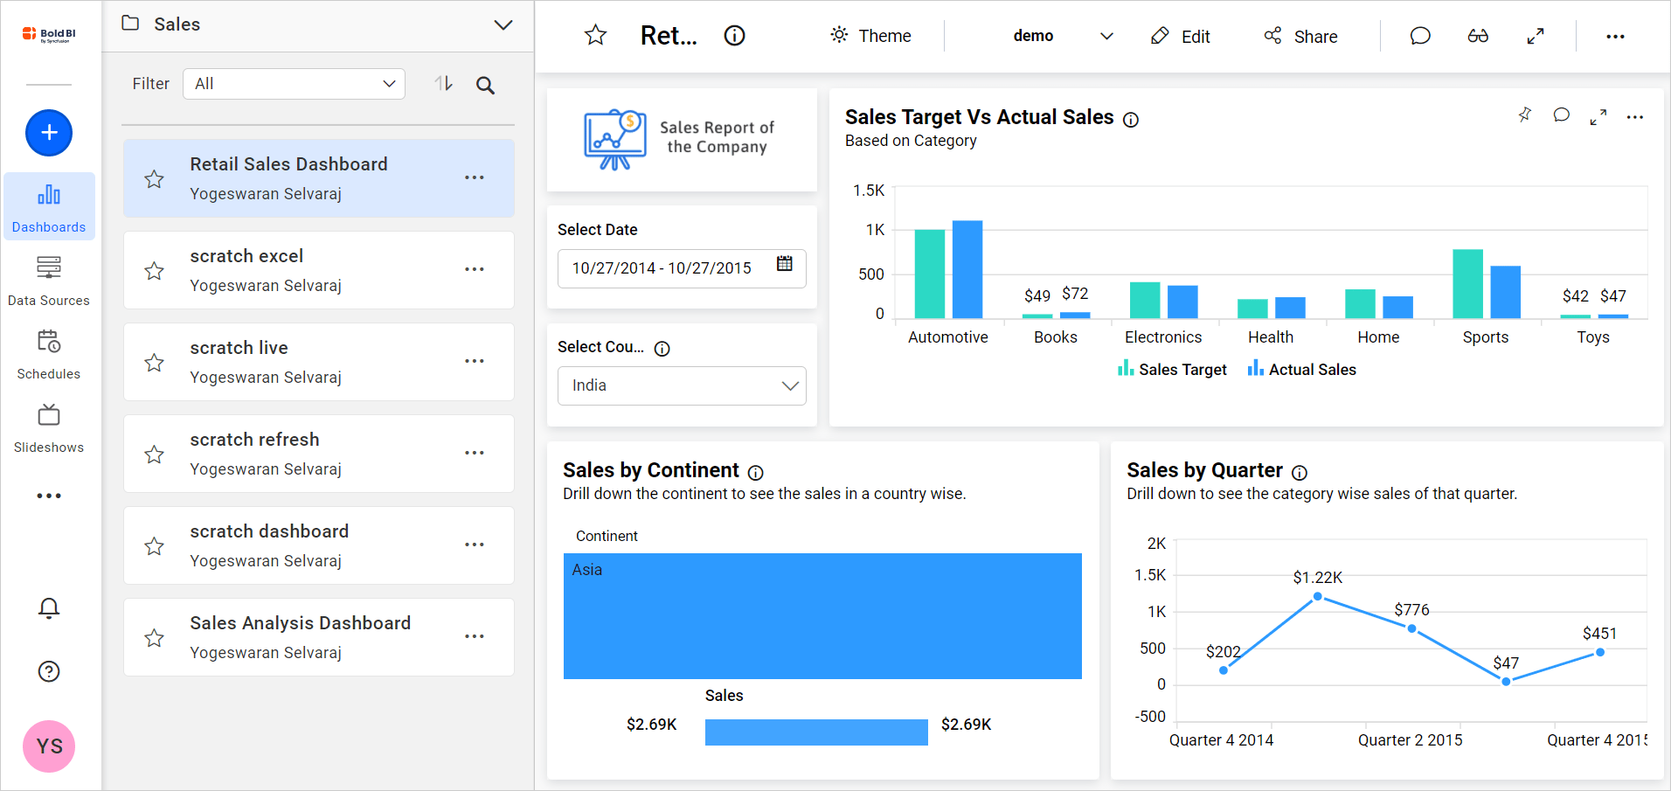Favorite the Retail Sales Dashboard star
The height and width of the screenshot is (791, 1671).
155,179
